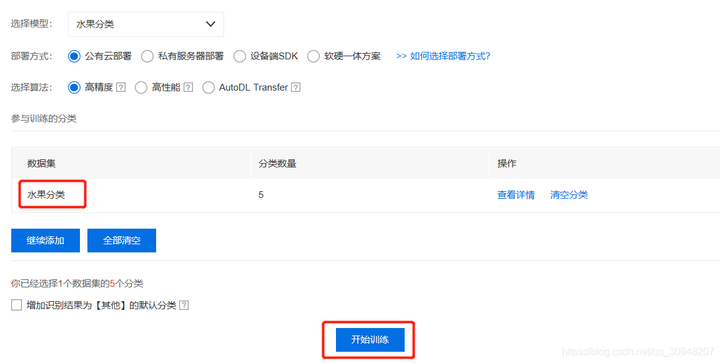720x363 pixels.
Task: Select the 公有云部署 deployment option
Action: tap(74, 56)
